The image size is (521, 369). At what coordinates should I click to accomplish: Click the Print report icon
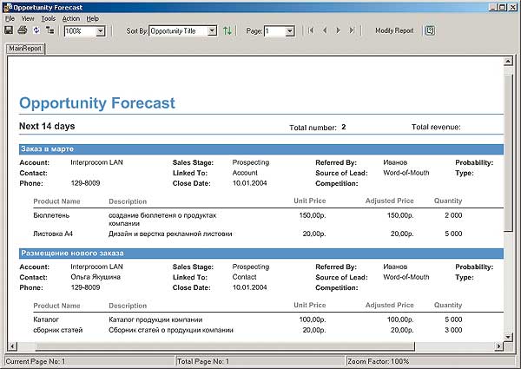23,30
